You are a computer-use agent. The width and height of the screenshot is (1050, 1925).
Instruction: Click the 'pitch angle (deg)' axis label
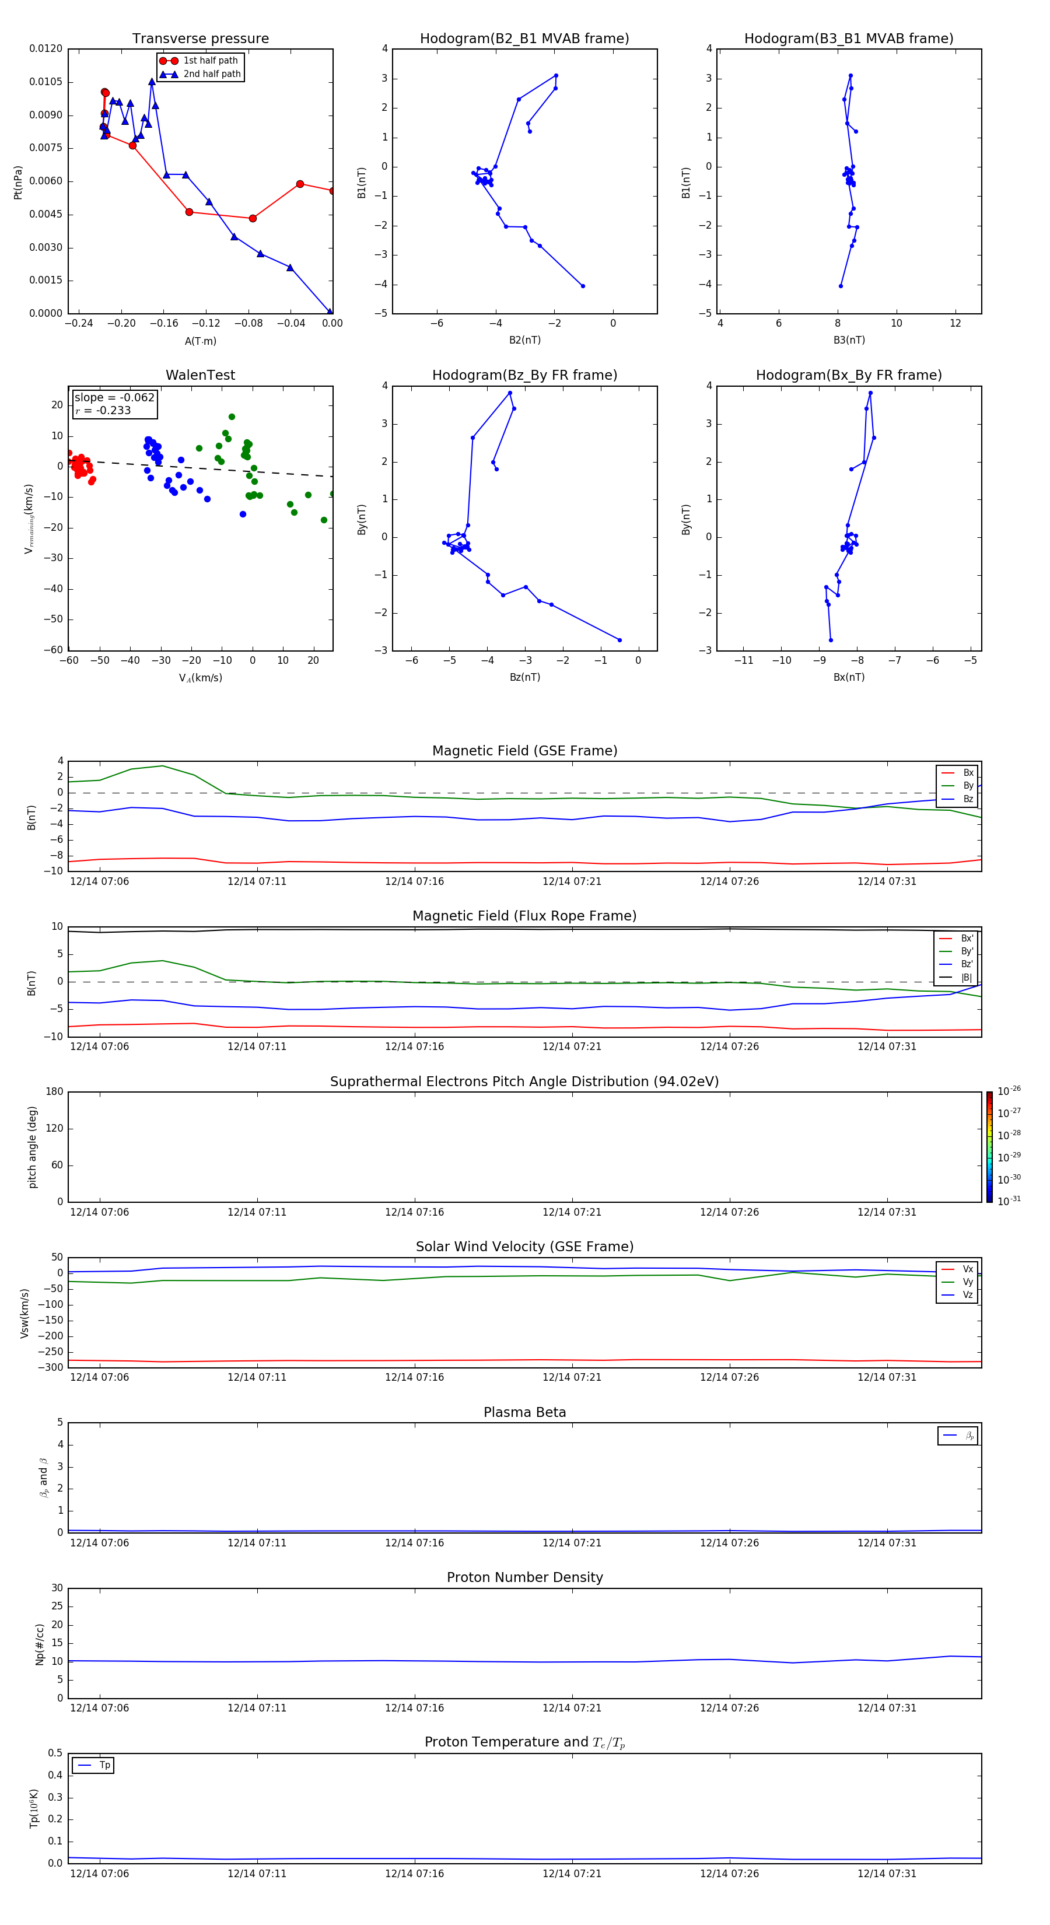point(32,1147)
